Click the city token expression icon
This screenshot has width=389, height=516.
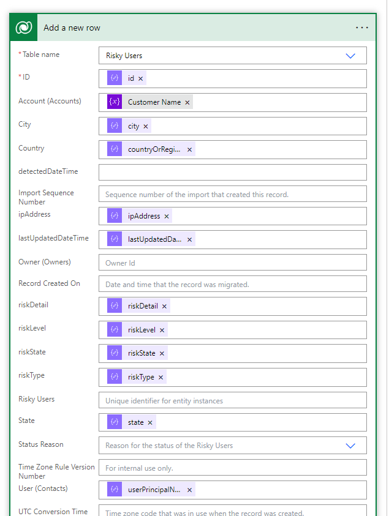[x=115, y=126]
